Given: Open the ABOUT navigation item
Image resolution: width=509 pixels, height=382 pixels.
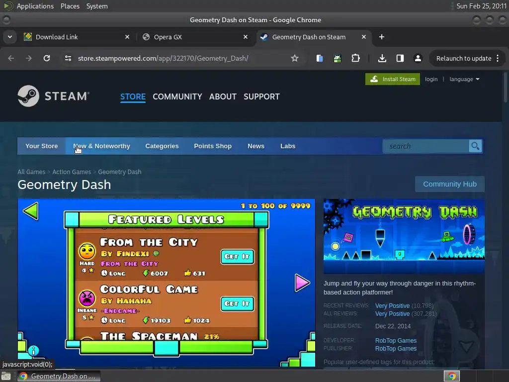Looking at the screenshot, I should tap(223, 96).
